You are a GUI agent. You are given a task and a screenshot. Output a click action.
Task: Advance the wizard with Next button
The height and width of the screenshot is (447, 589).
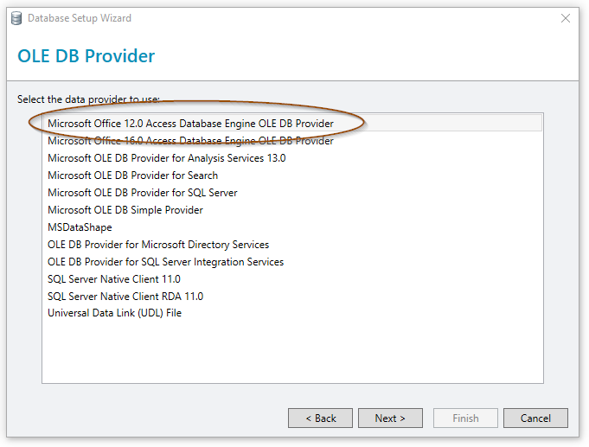pyautogui.click(x=390, y=418)
